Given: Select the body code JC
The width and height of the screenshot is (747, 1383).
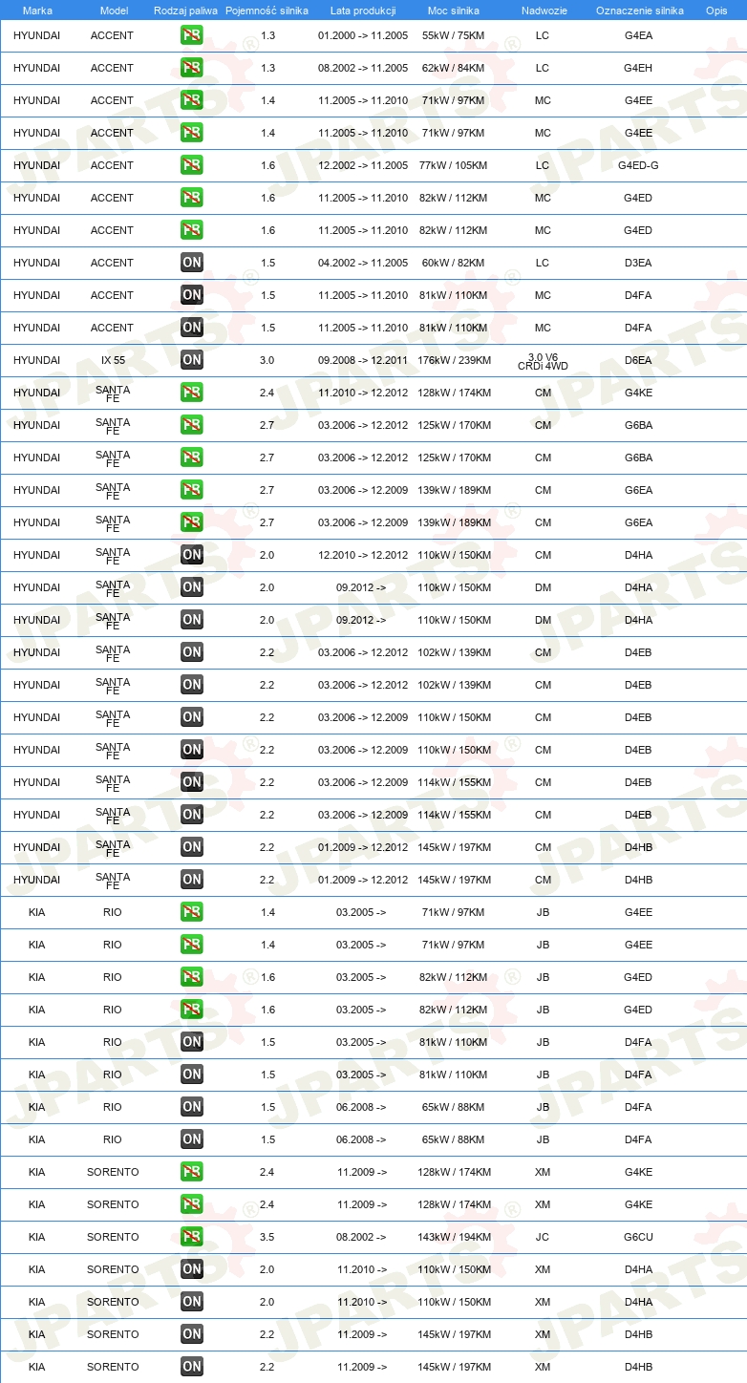Looking at the screenshot, I should (x=543, y=1237).
